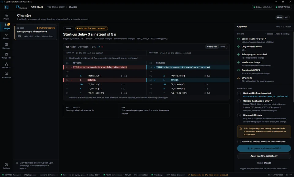Tick the area around machine is clear checkbox
This screenshot has width=294, height=177.
coord(239,142)
